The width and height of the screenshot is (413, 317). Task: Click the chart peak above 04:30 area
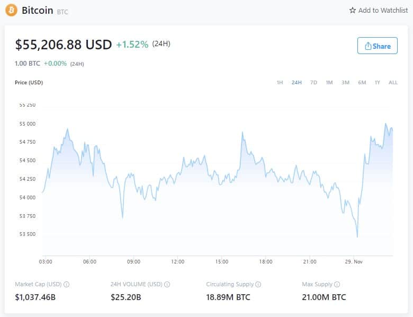tap(67, 129)
